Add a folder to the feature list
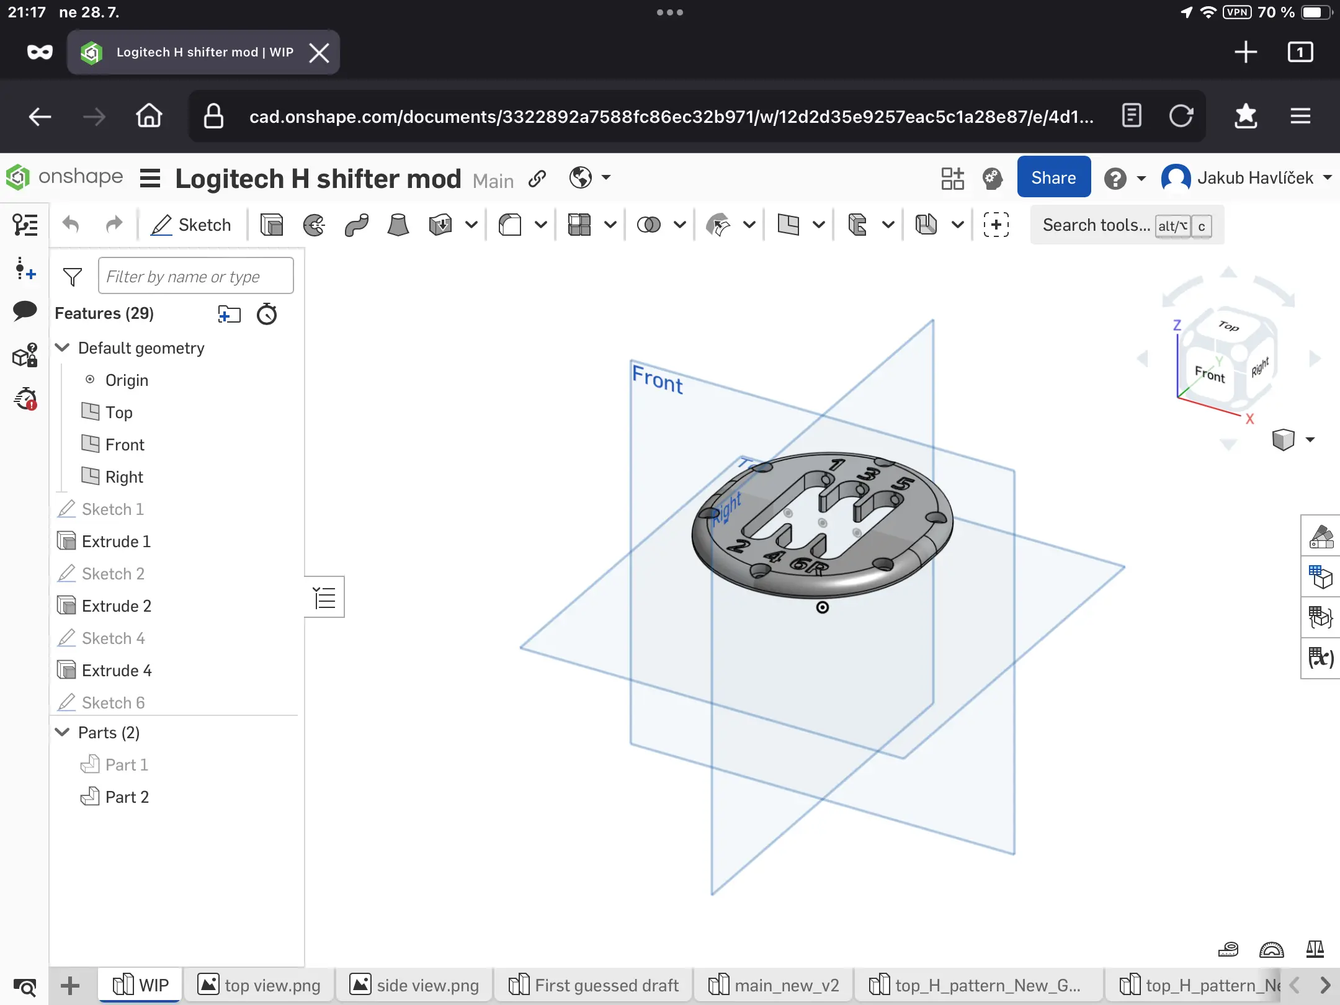The width and height of the screenshot is (1340, 1005). (x=229, y=314)
